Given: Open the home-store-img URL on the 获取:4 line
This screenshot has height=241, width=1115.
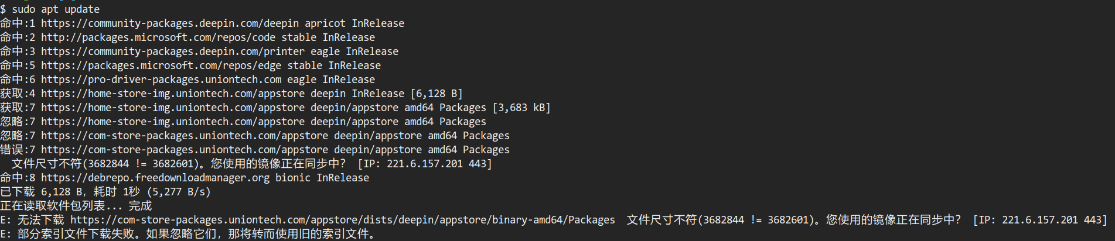Looking at the screenshot, I should pos(172,94).
